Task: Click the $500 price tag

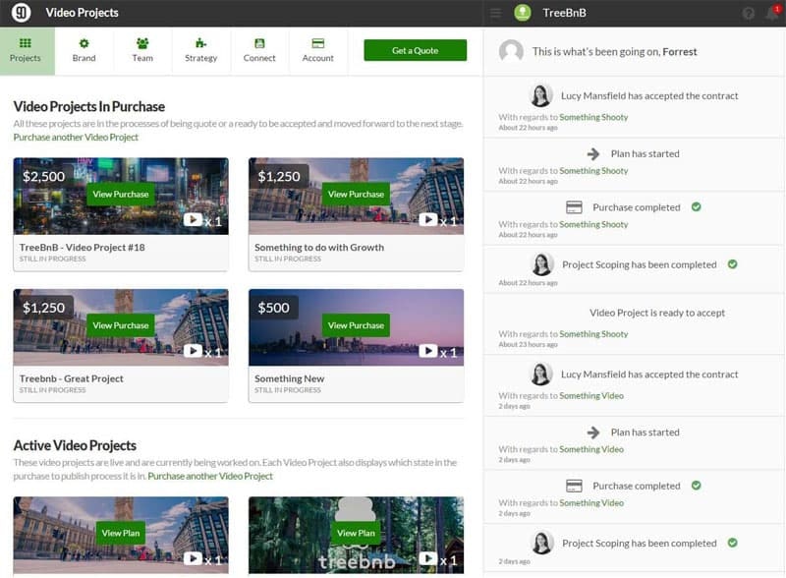Action: point(274,308)
